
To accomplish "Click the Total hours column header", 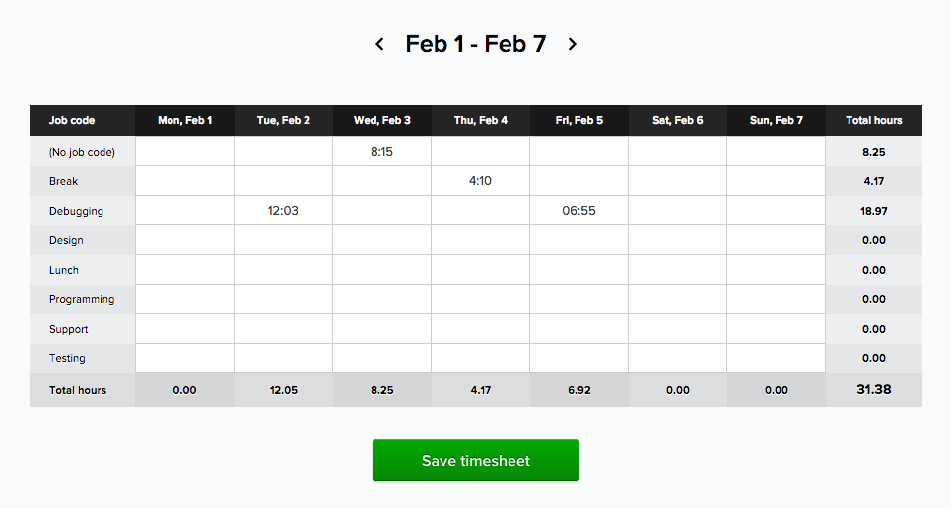I will pyautogui.click(x=873, y=120).
